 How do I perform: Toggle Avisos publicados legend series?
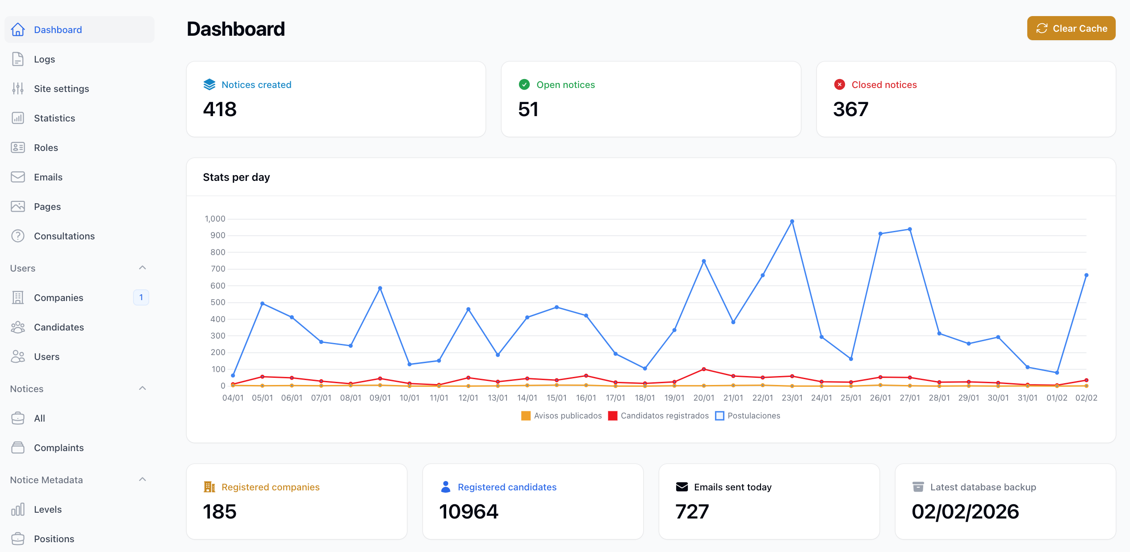point(567,416)
